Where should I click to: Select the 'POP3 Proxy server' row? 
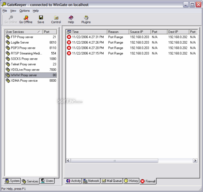(31, 48)
